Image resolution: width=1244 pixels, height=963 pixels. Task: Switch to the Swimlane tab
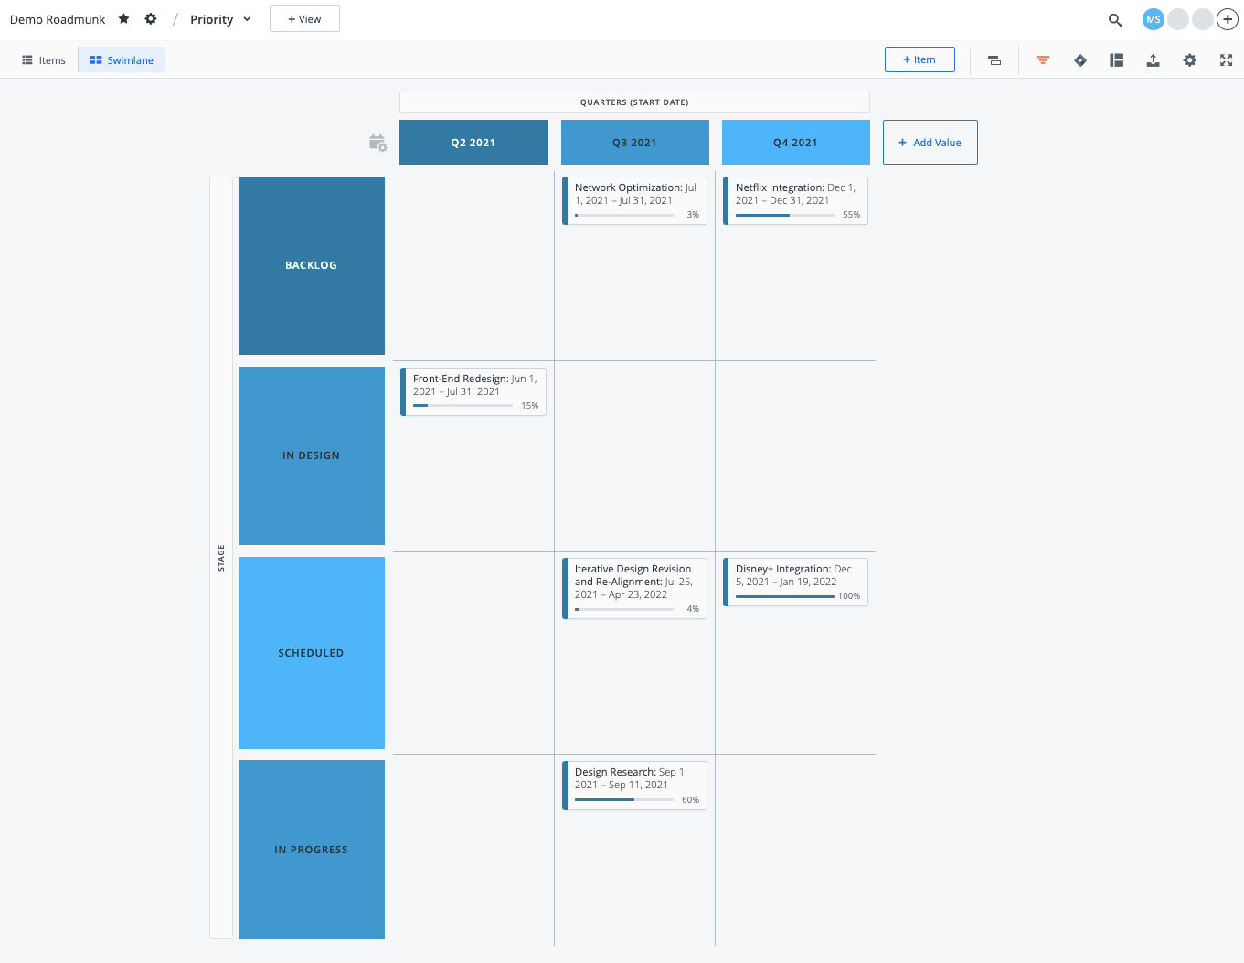tap(122, 60)
